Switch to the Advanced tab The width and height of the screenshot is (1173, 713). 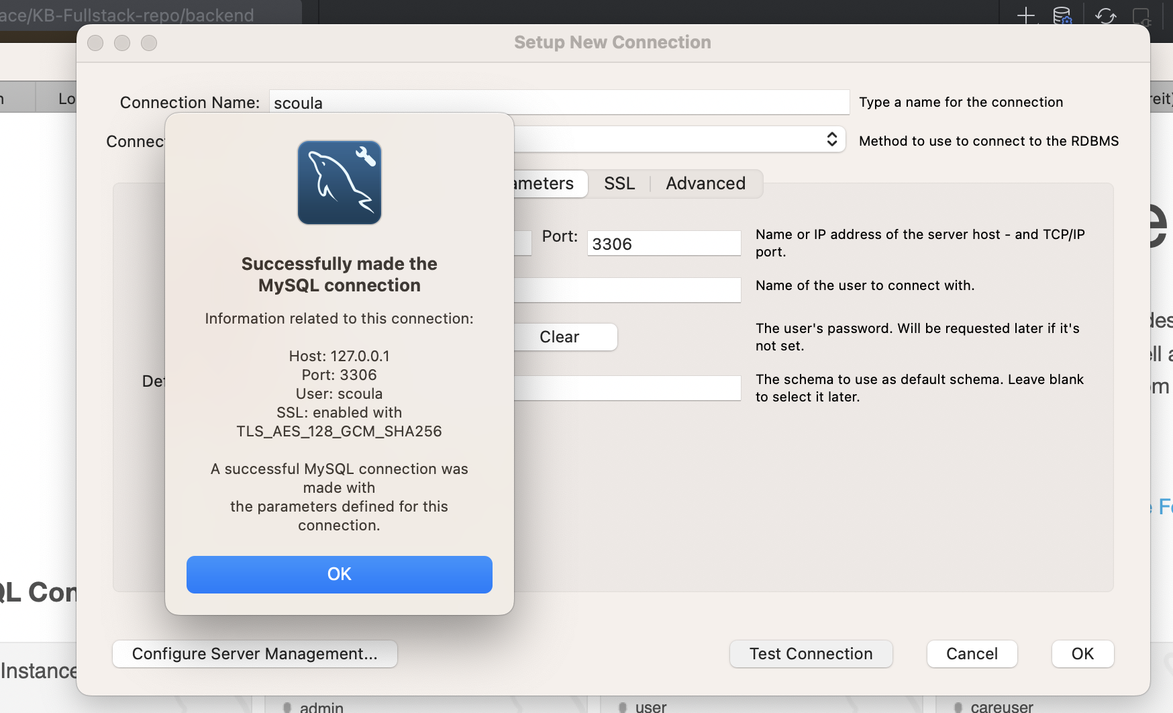(x=705, y=184)
